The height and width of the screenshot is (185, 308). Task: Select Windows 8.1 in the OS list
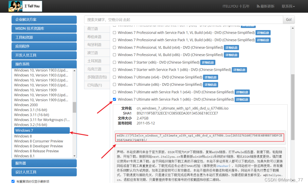pyautogui.click(x=24, y=156)
